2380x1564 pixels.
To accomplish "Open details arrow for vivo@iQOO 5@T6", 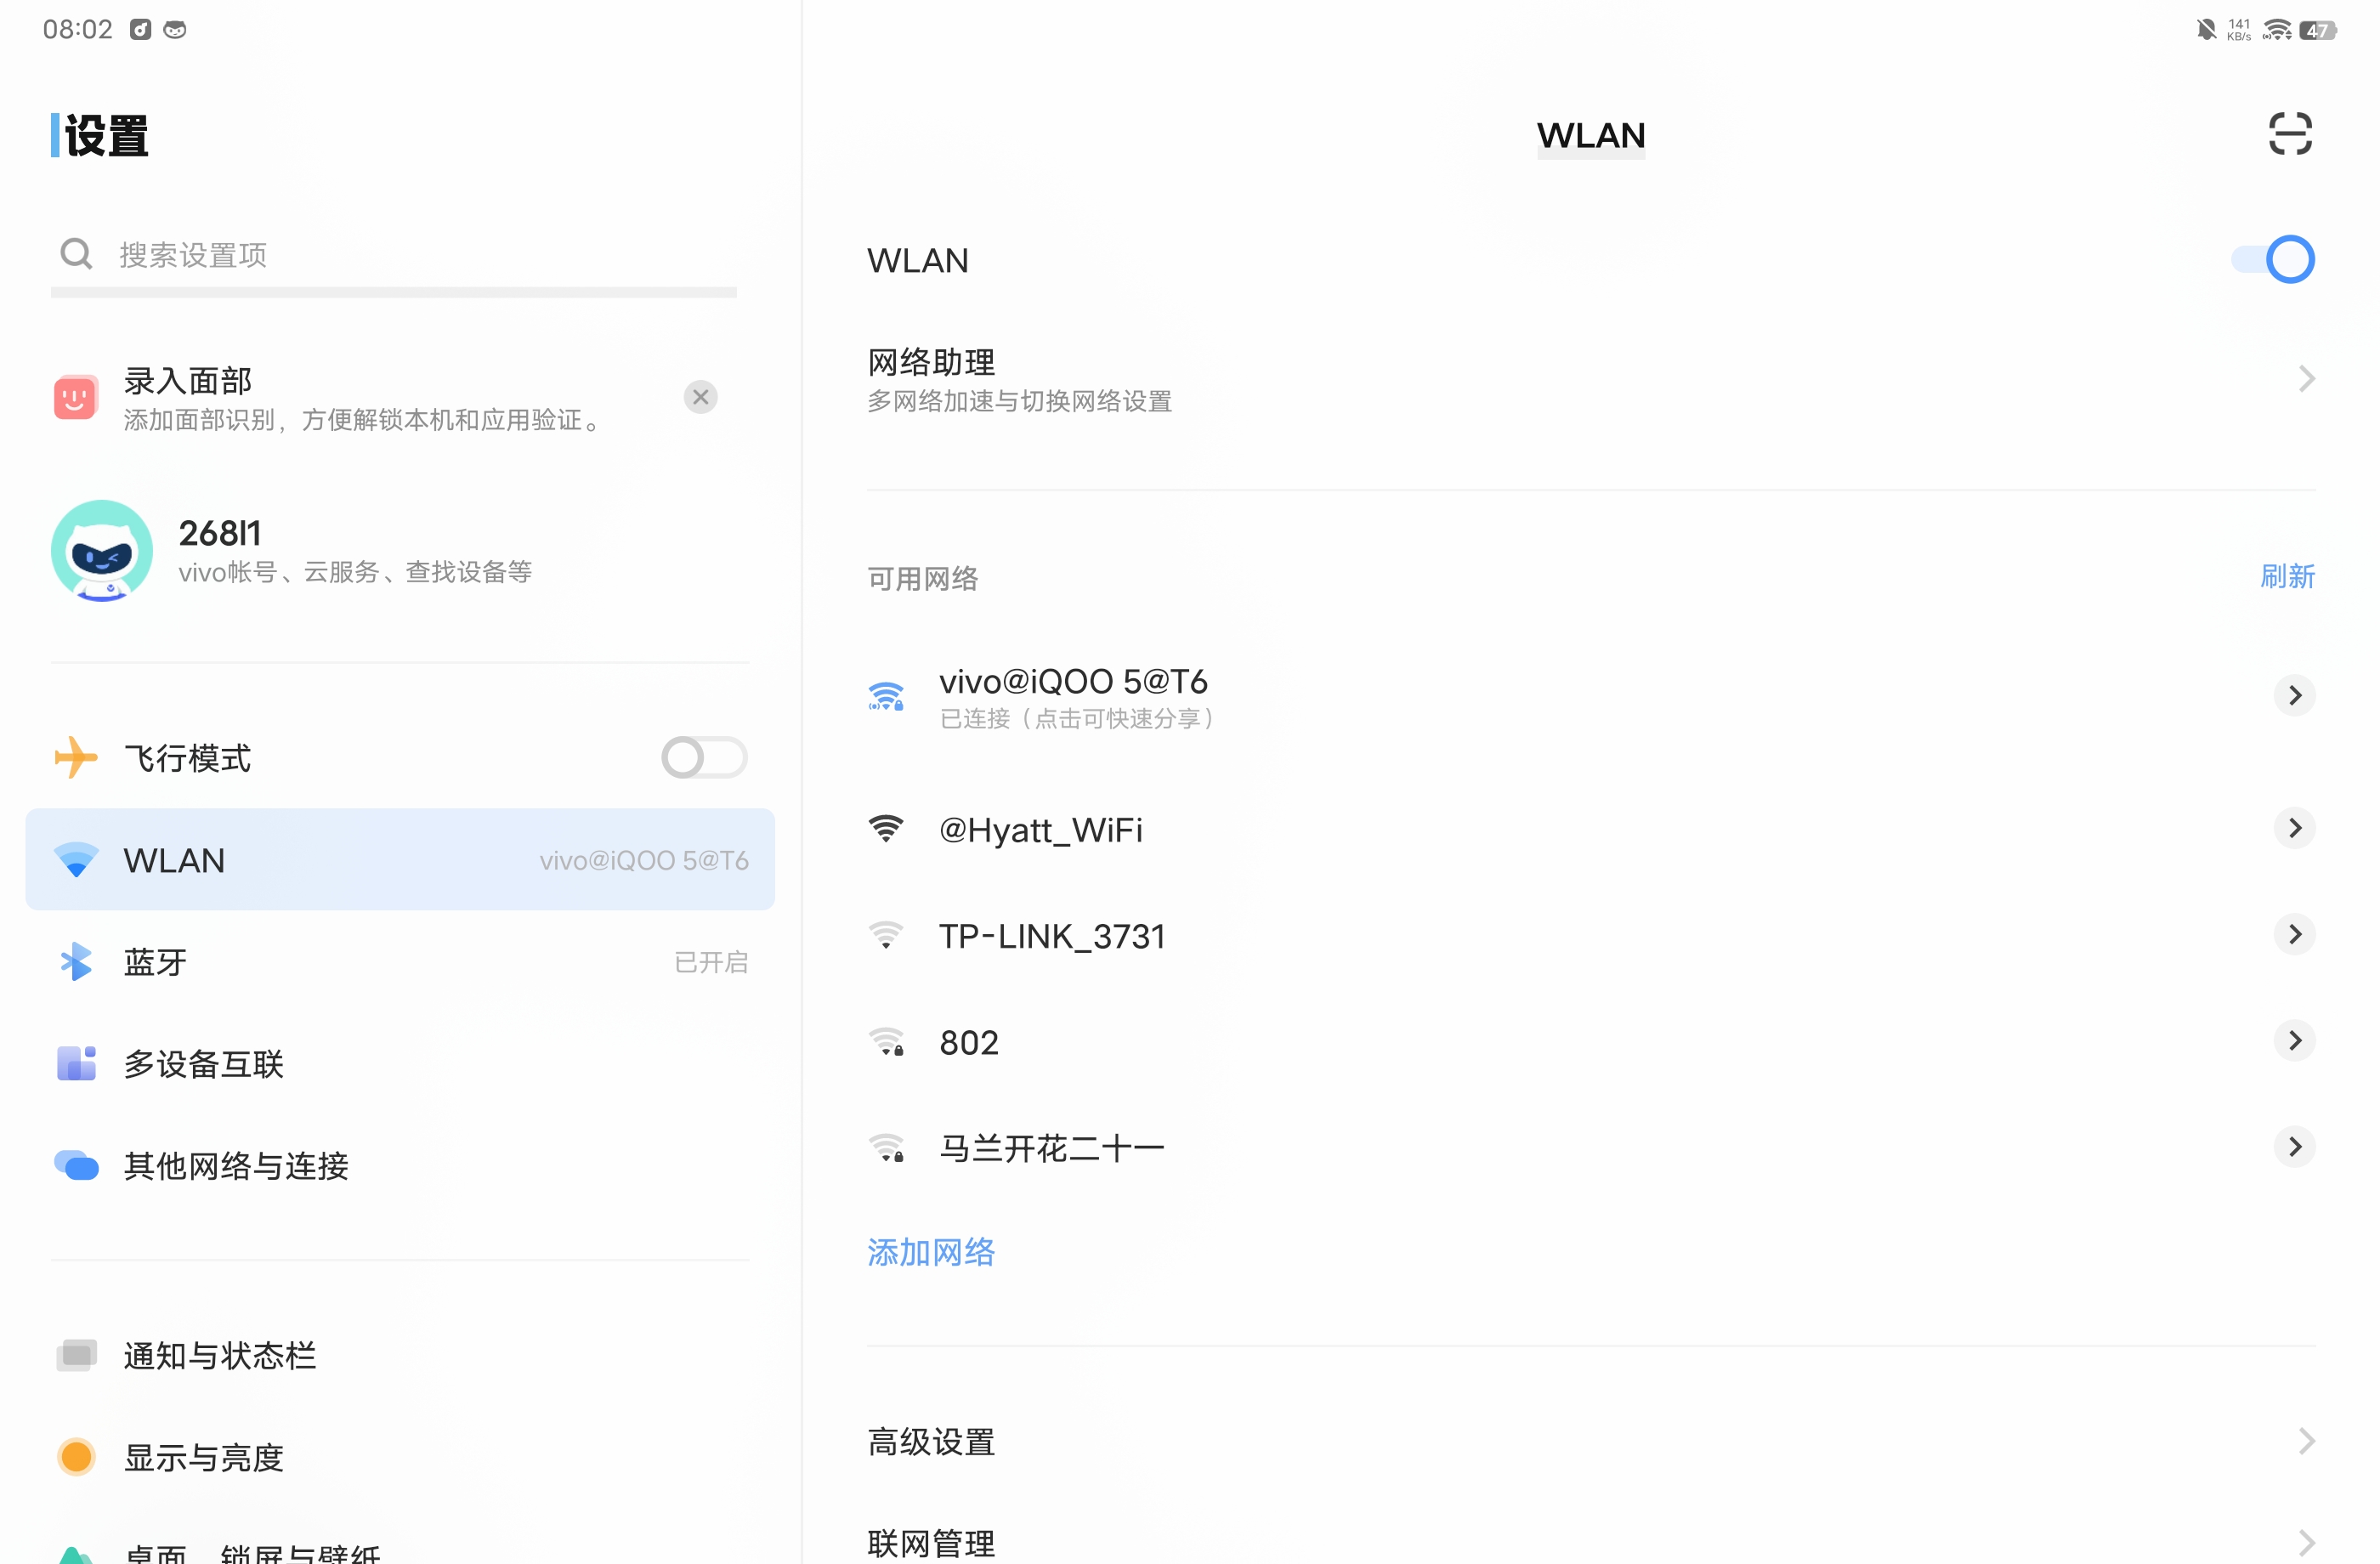I will pyautogui.click(x=2294, y=695).
